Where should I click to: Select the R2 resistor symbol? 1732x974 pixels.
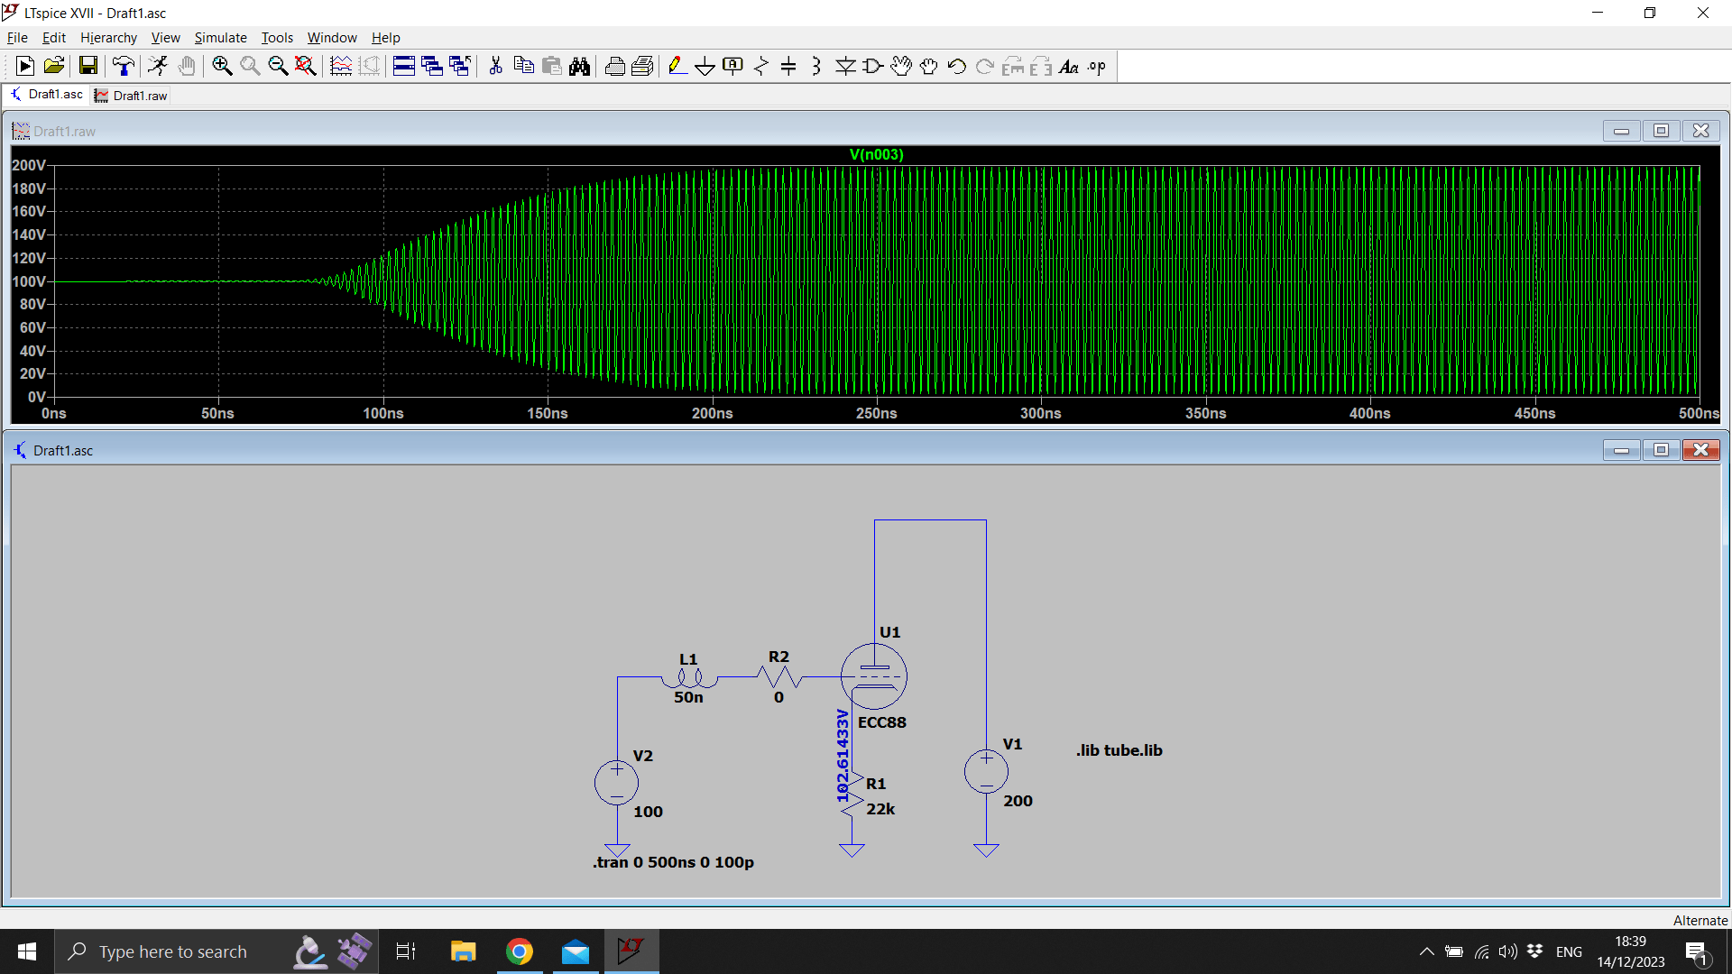tap(778, 676)
